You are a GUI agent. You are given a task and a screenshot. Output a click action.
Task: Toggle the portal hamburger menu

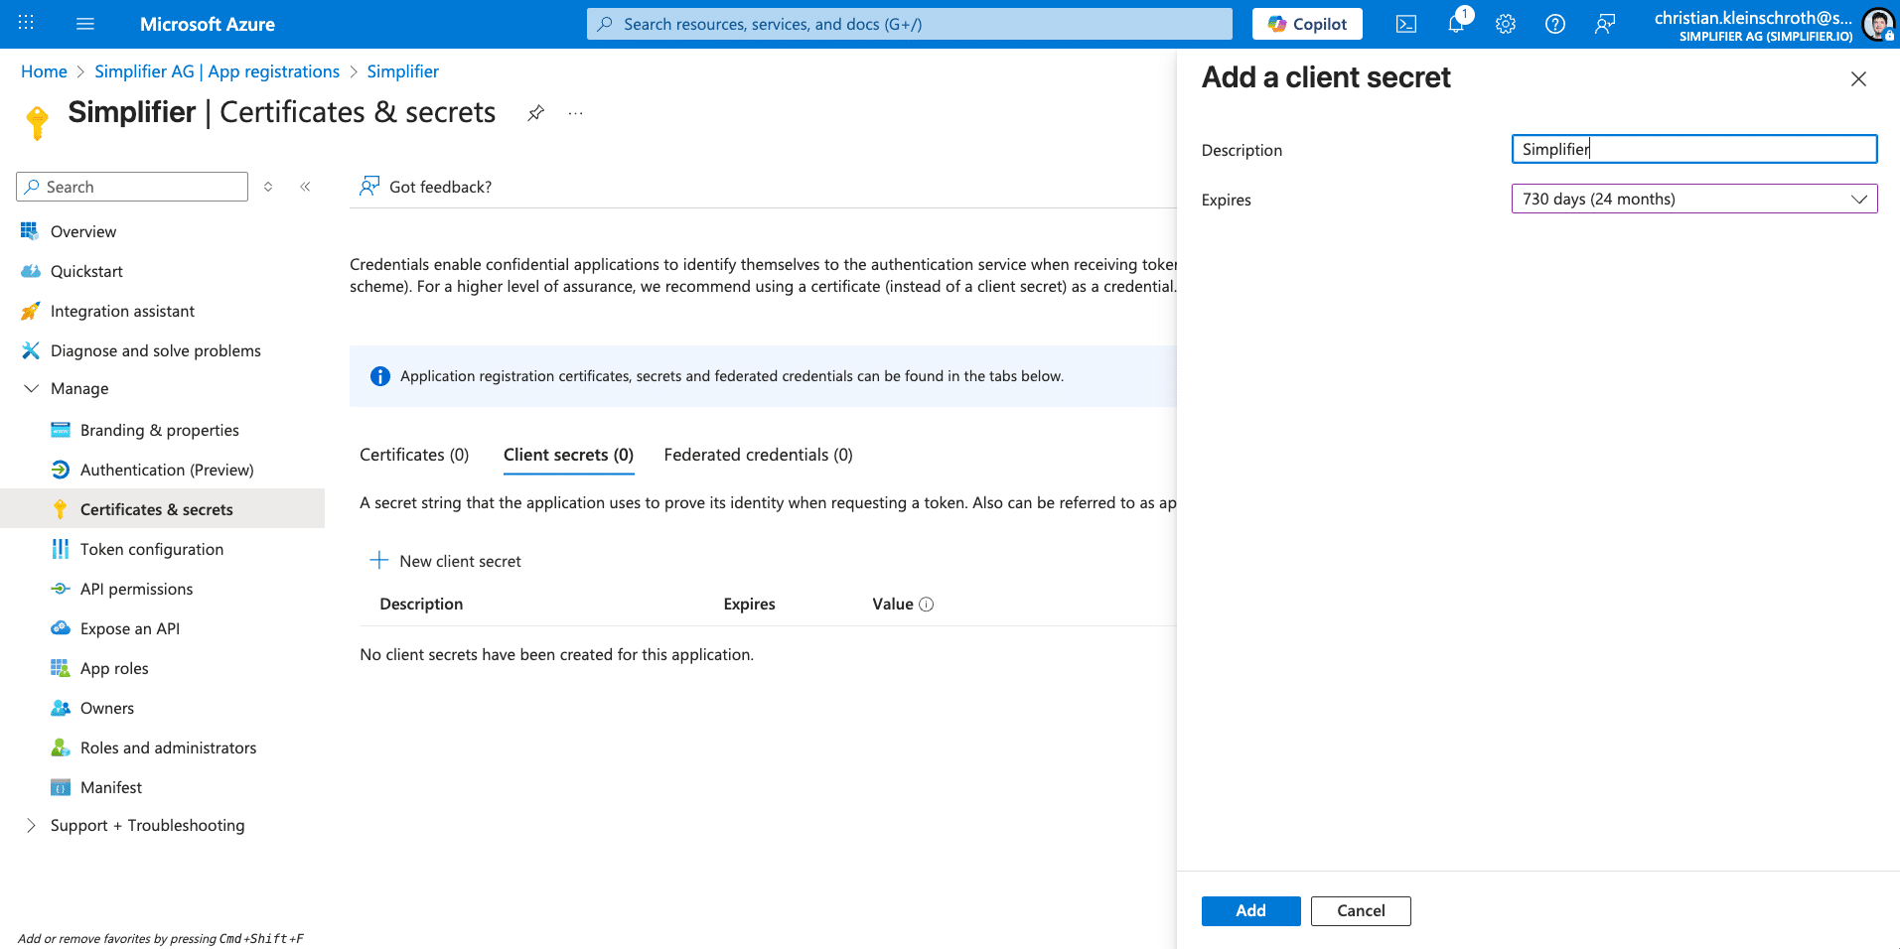(85, 24)
